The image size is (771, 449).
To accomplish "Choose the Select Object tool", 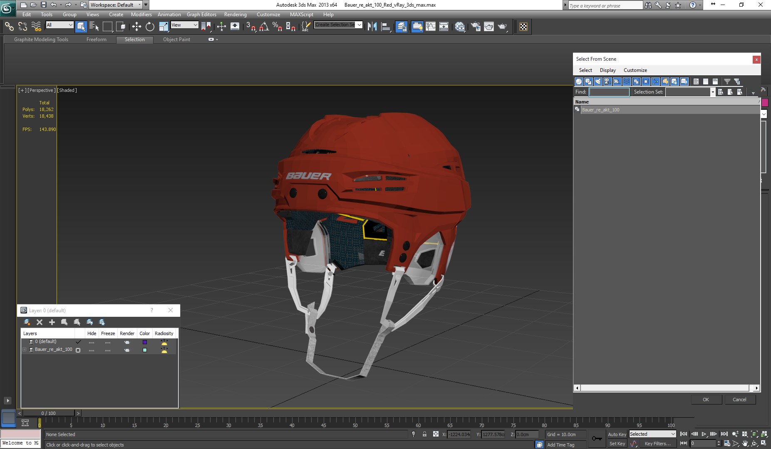I will tap(81, 27).
